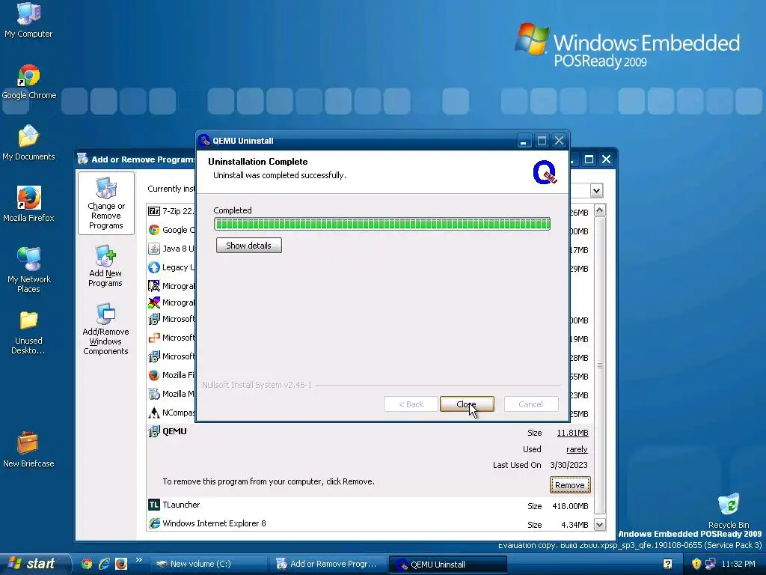Close the Add or Remove Programs window
766x575 pixels.
pyautogui.click(x=606, y=159)
